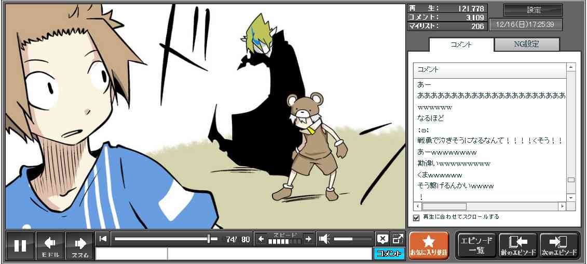The width and height of the screenshot is (587, 264).
Task: Mute audio using the speaker icon
Action: point(324,239)
